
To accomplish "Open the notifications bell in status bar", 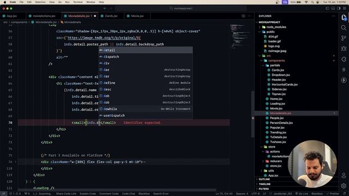I will point(345,194).
